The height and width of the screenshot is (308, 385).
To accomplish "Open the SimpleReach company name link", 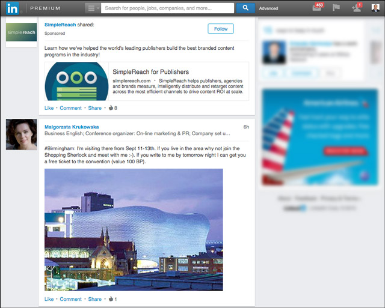I will click(60, 25).
